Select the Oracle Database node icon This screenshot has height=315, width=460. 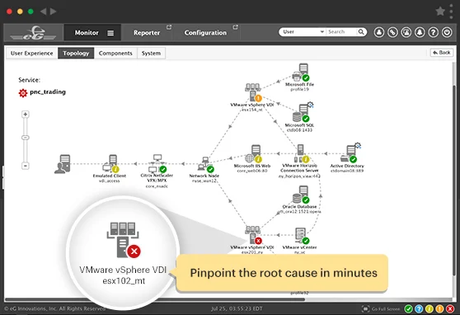pos(300,195)
